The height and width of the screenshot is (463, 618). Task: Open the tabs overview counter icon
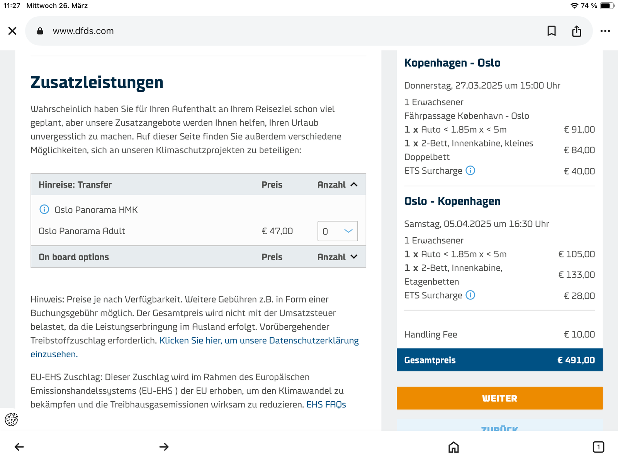point(598,447)
